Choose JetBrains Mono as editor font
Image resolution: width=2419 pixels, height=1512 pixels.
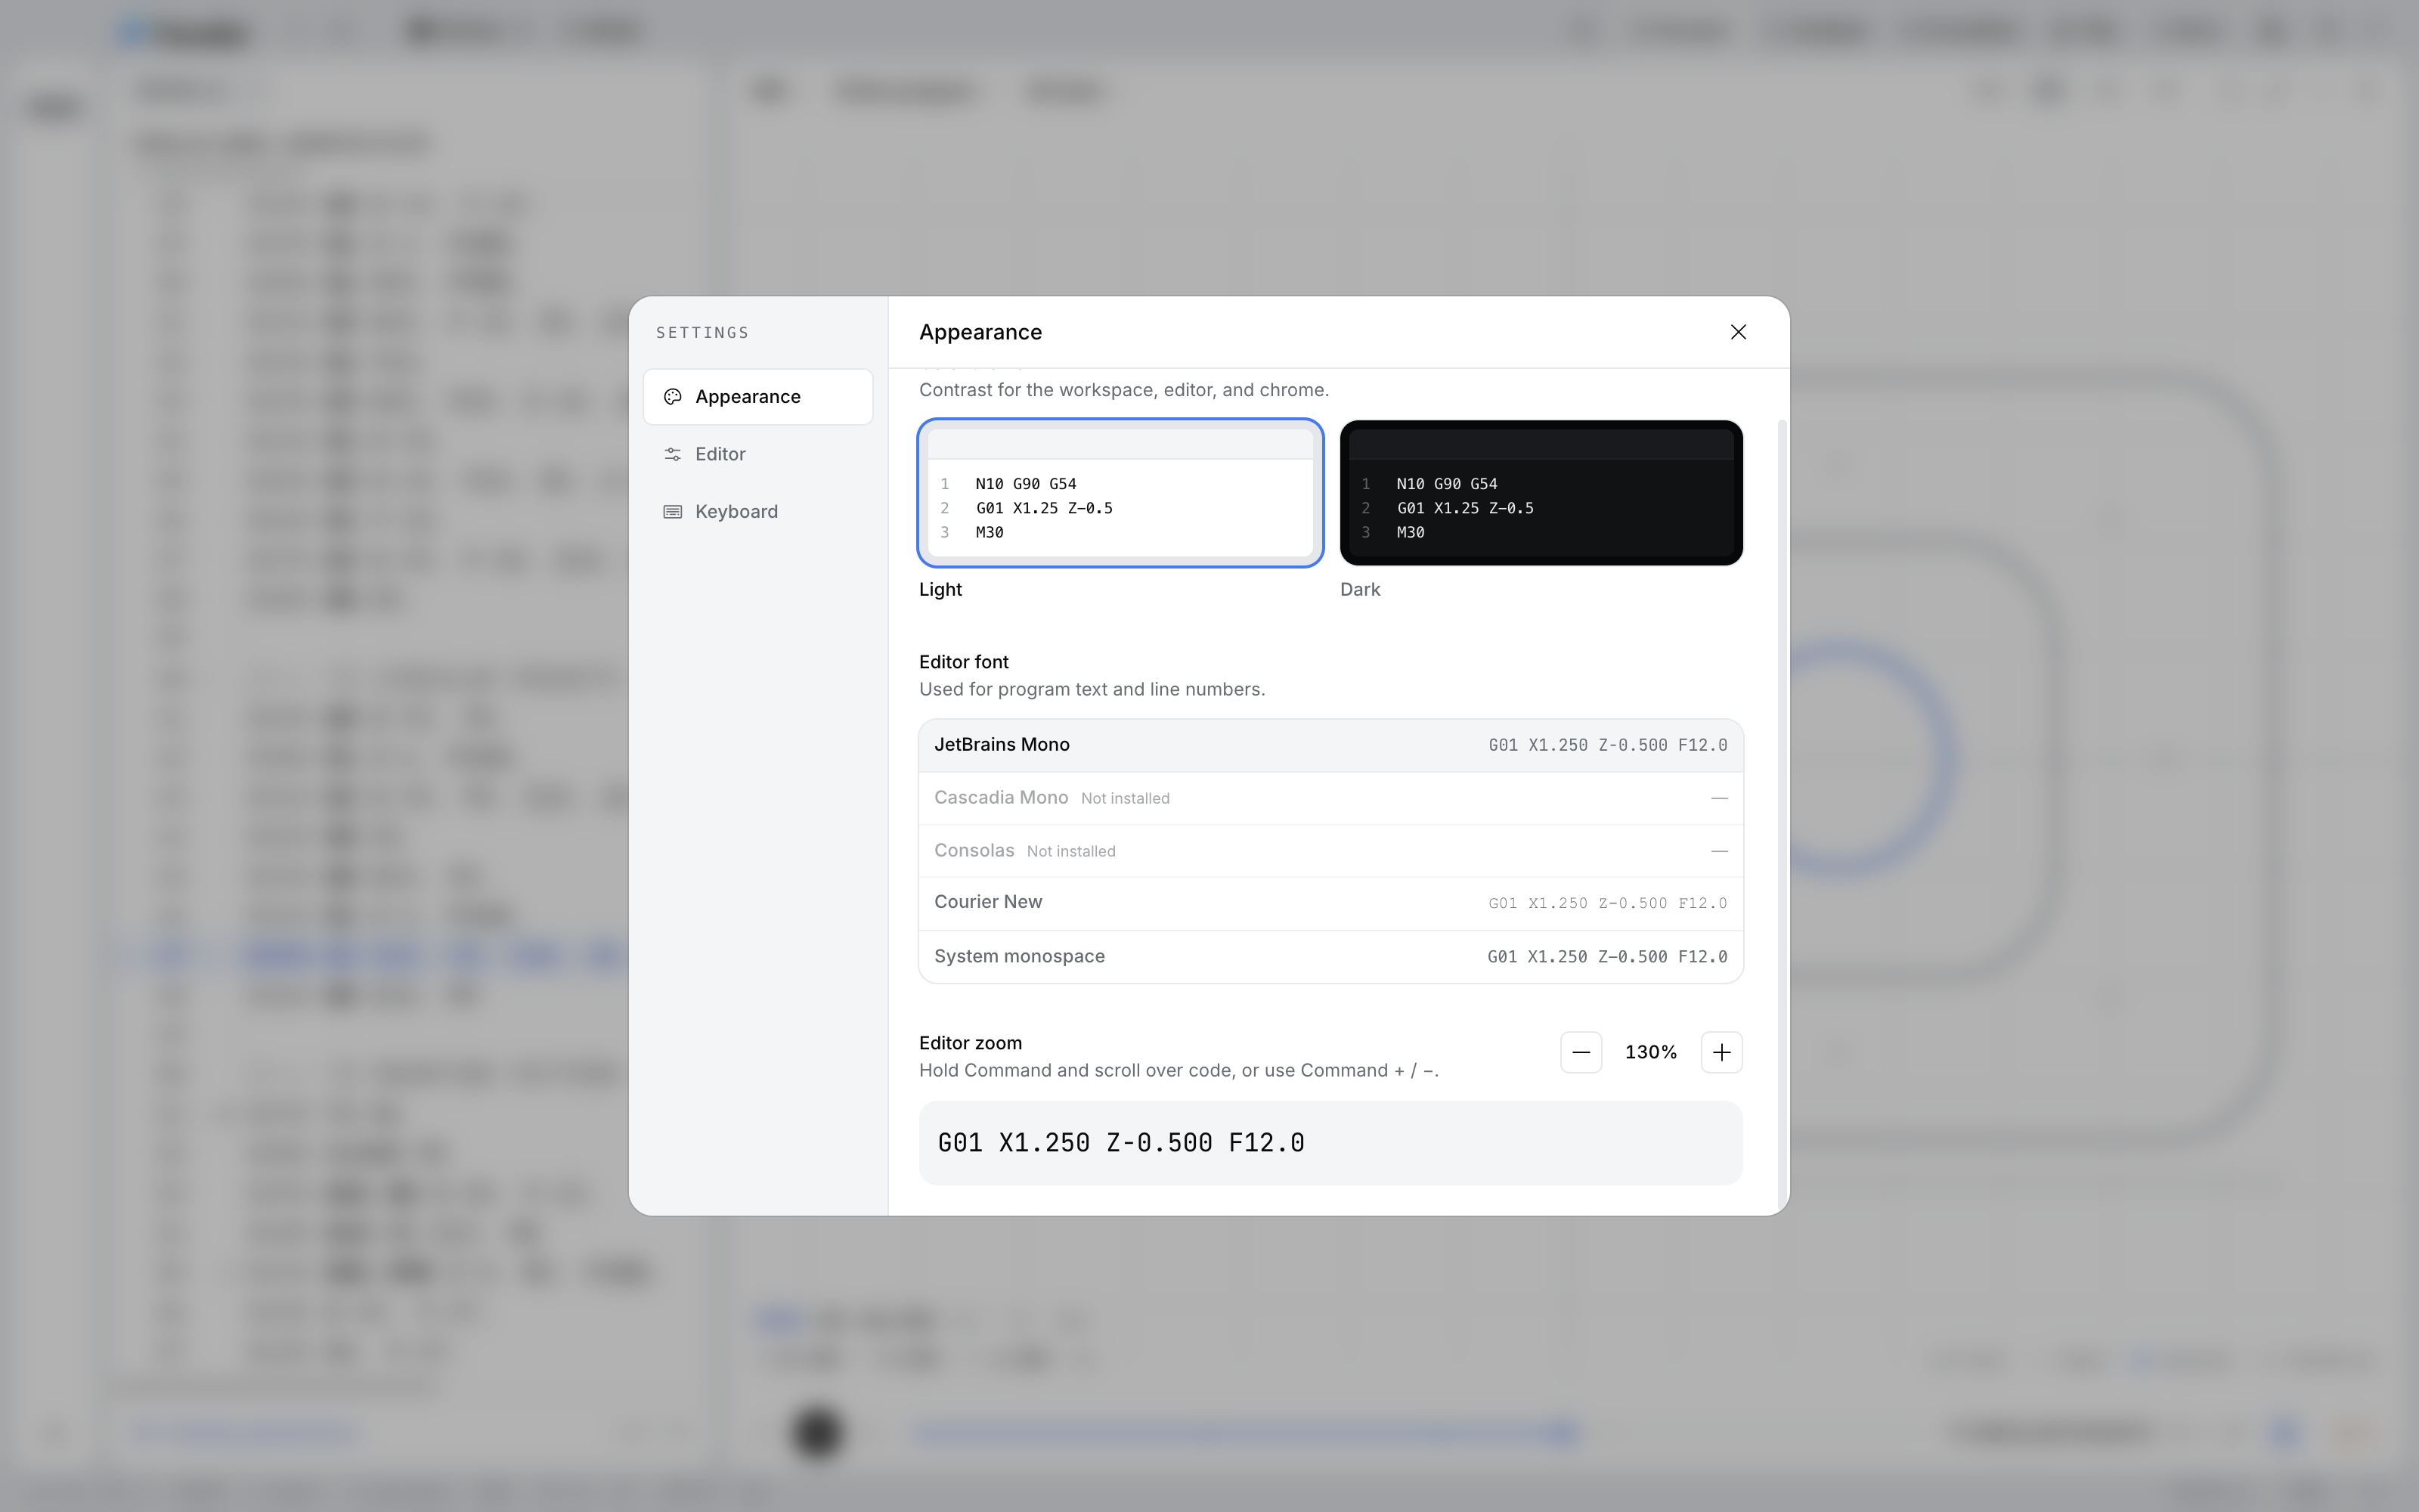coord(1330,745)
